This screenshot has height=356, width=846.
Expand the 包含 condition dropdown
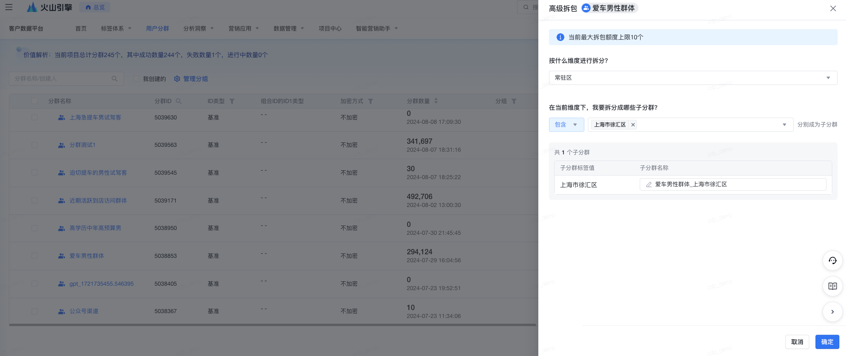pos(566,125)
